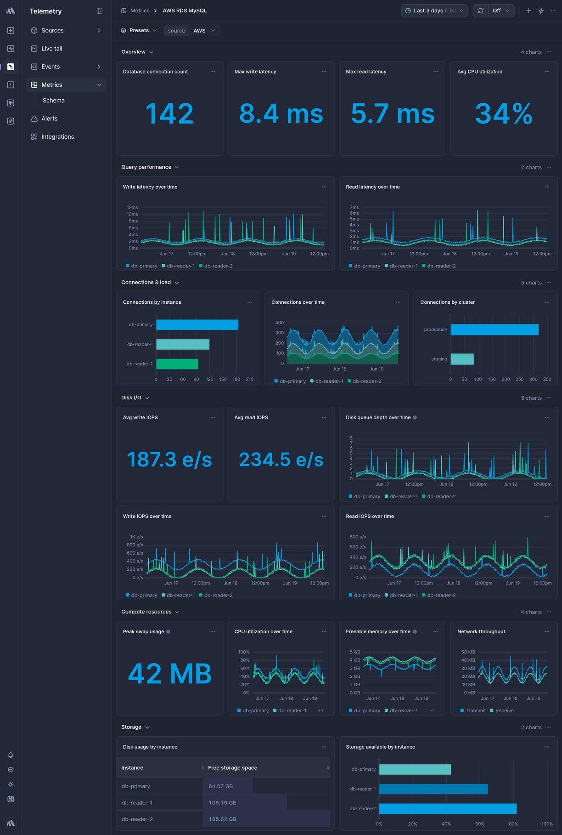This screenshot has height=835, width=562.
Task: Open Events in the sidebar
Action: point(66,67)
